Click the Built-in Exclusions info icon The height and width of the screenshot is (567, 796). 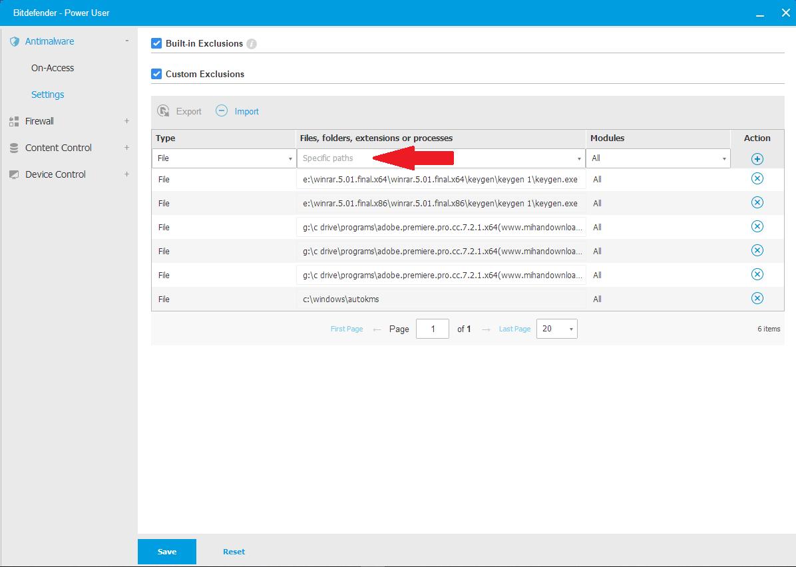[252, 44]
